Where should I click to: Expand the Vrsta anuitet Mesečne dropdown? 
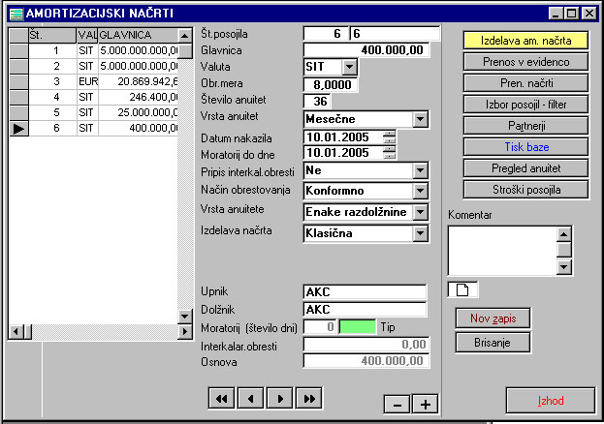tap(420, 119)
